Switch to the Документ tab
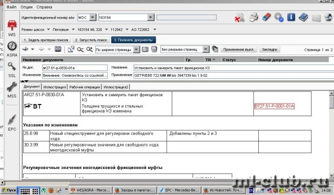This screenshot has height=195, width=334. pyautogui.click(x=32, y=87)
